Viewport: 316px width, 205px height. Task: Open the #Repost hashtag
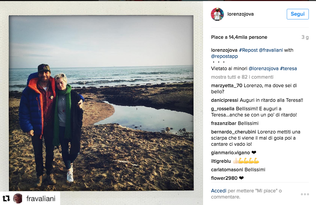point(248,50)
